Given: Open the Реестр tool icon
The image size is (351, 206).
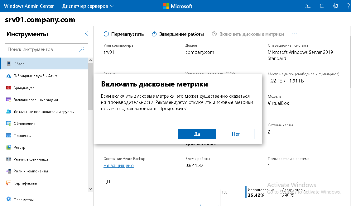Looking at the screenshot, I should (9, 147).
